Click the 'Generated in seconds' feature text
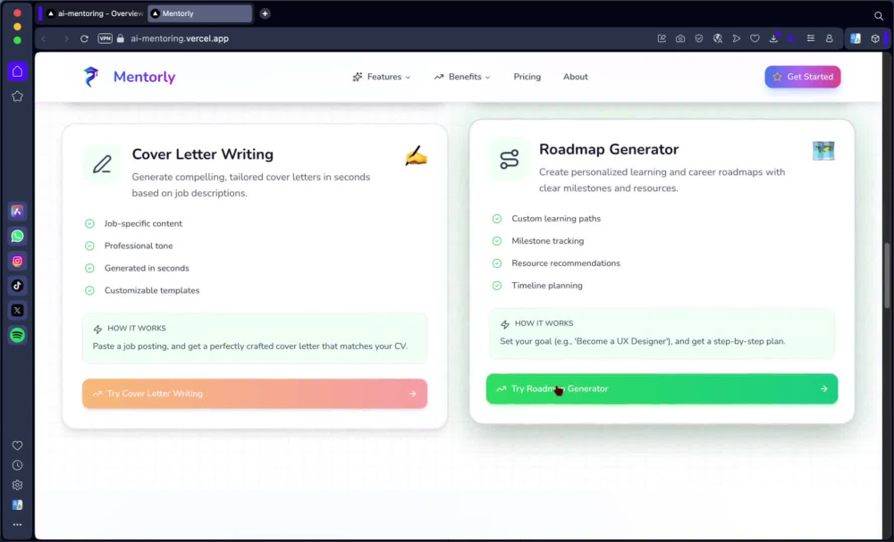Viewport: 894px width, 542px height. (147, 268)
